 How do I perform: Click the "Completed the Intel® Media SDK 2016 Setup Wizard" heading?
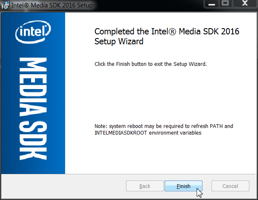point(167,36)
